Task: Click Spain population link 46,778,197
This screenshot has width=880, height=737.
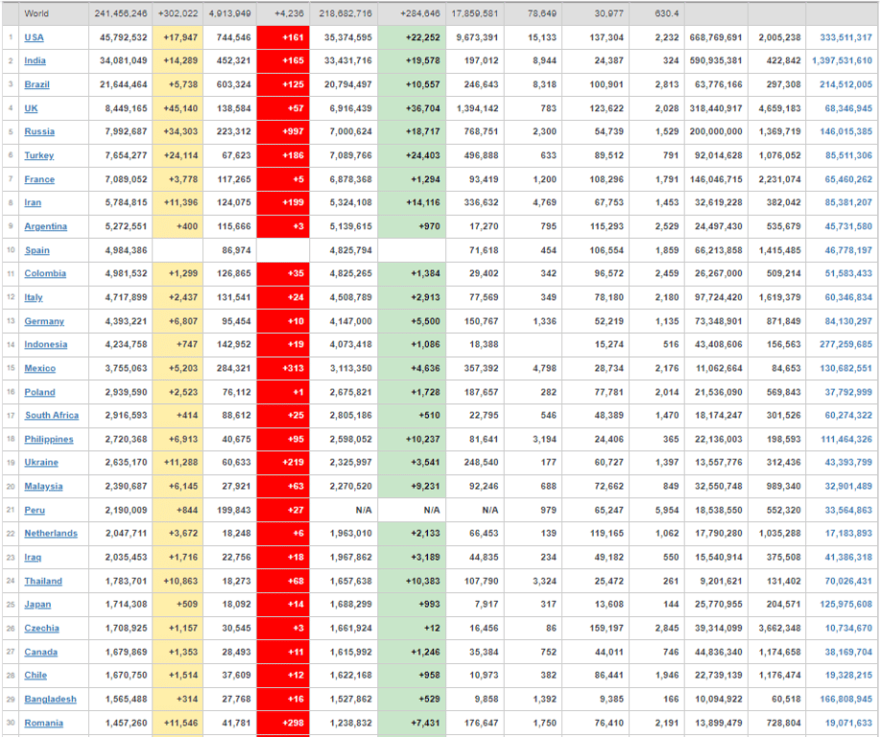Action: click(848, 250)
